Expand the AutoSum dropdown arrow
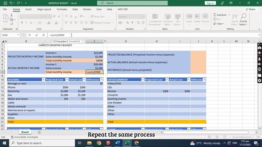The width and height of the screenshot is (262, 147). 229,15
